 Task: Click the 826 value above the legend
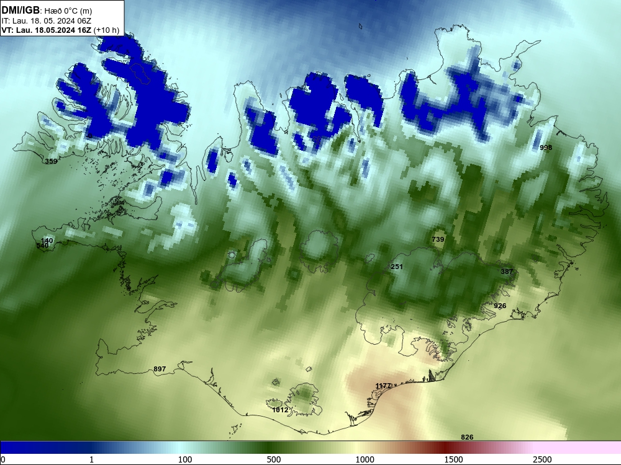[x=467, y=437]
